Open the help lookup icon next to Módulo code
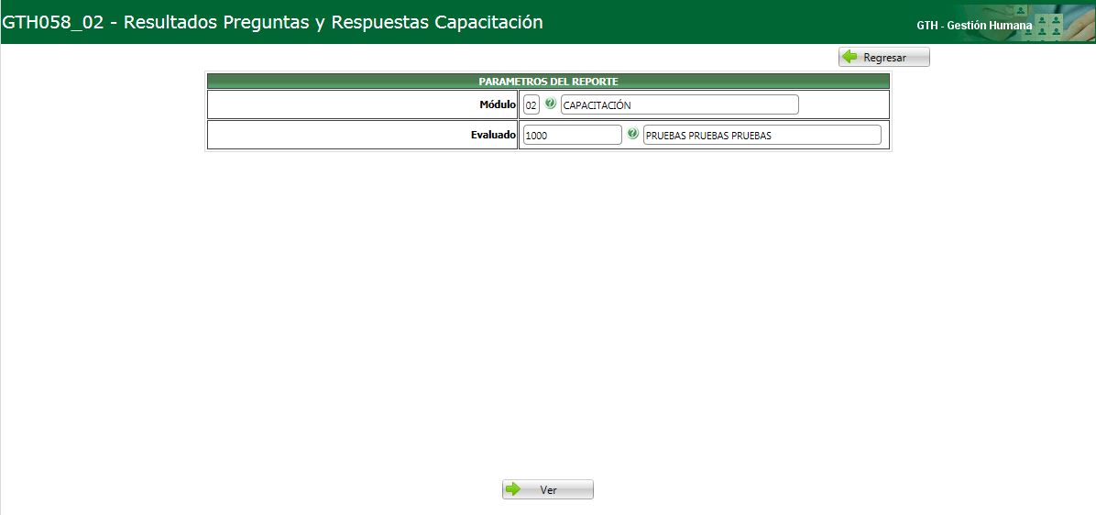Viewport: 1096px width, 515px height. (551, 104)
